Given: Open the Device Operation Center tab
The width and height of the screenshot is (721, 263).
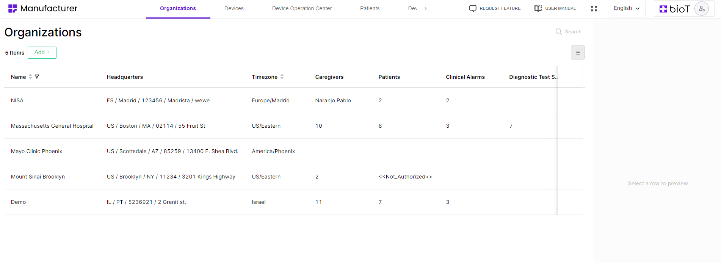Looking at the screenshot, I should coord(302,8).
